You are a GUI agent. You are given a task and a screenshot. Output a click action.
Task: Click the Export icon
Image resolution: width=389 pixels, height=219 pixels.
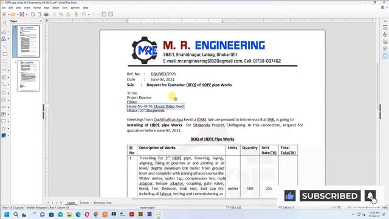pos(33,15)
